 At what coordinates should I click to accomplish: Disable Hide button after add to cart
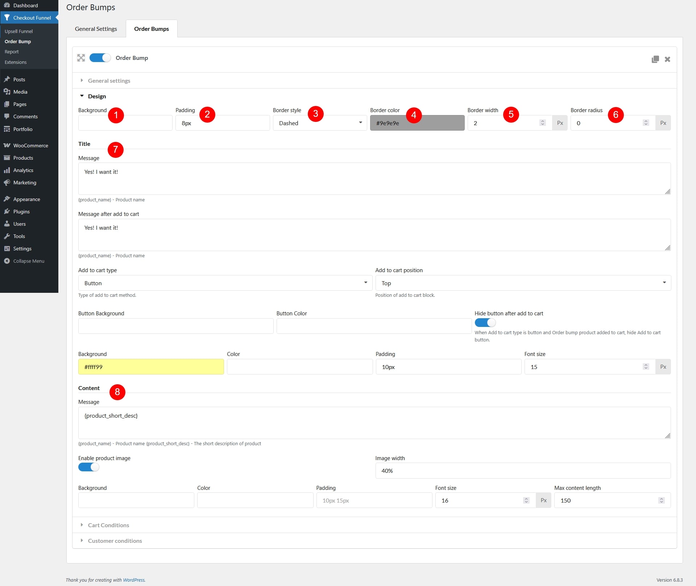pyautogui.click(x=485, y=323)
